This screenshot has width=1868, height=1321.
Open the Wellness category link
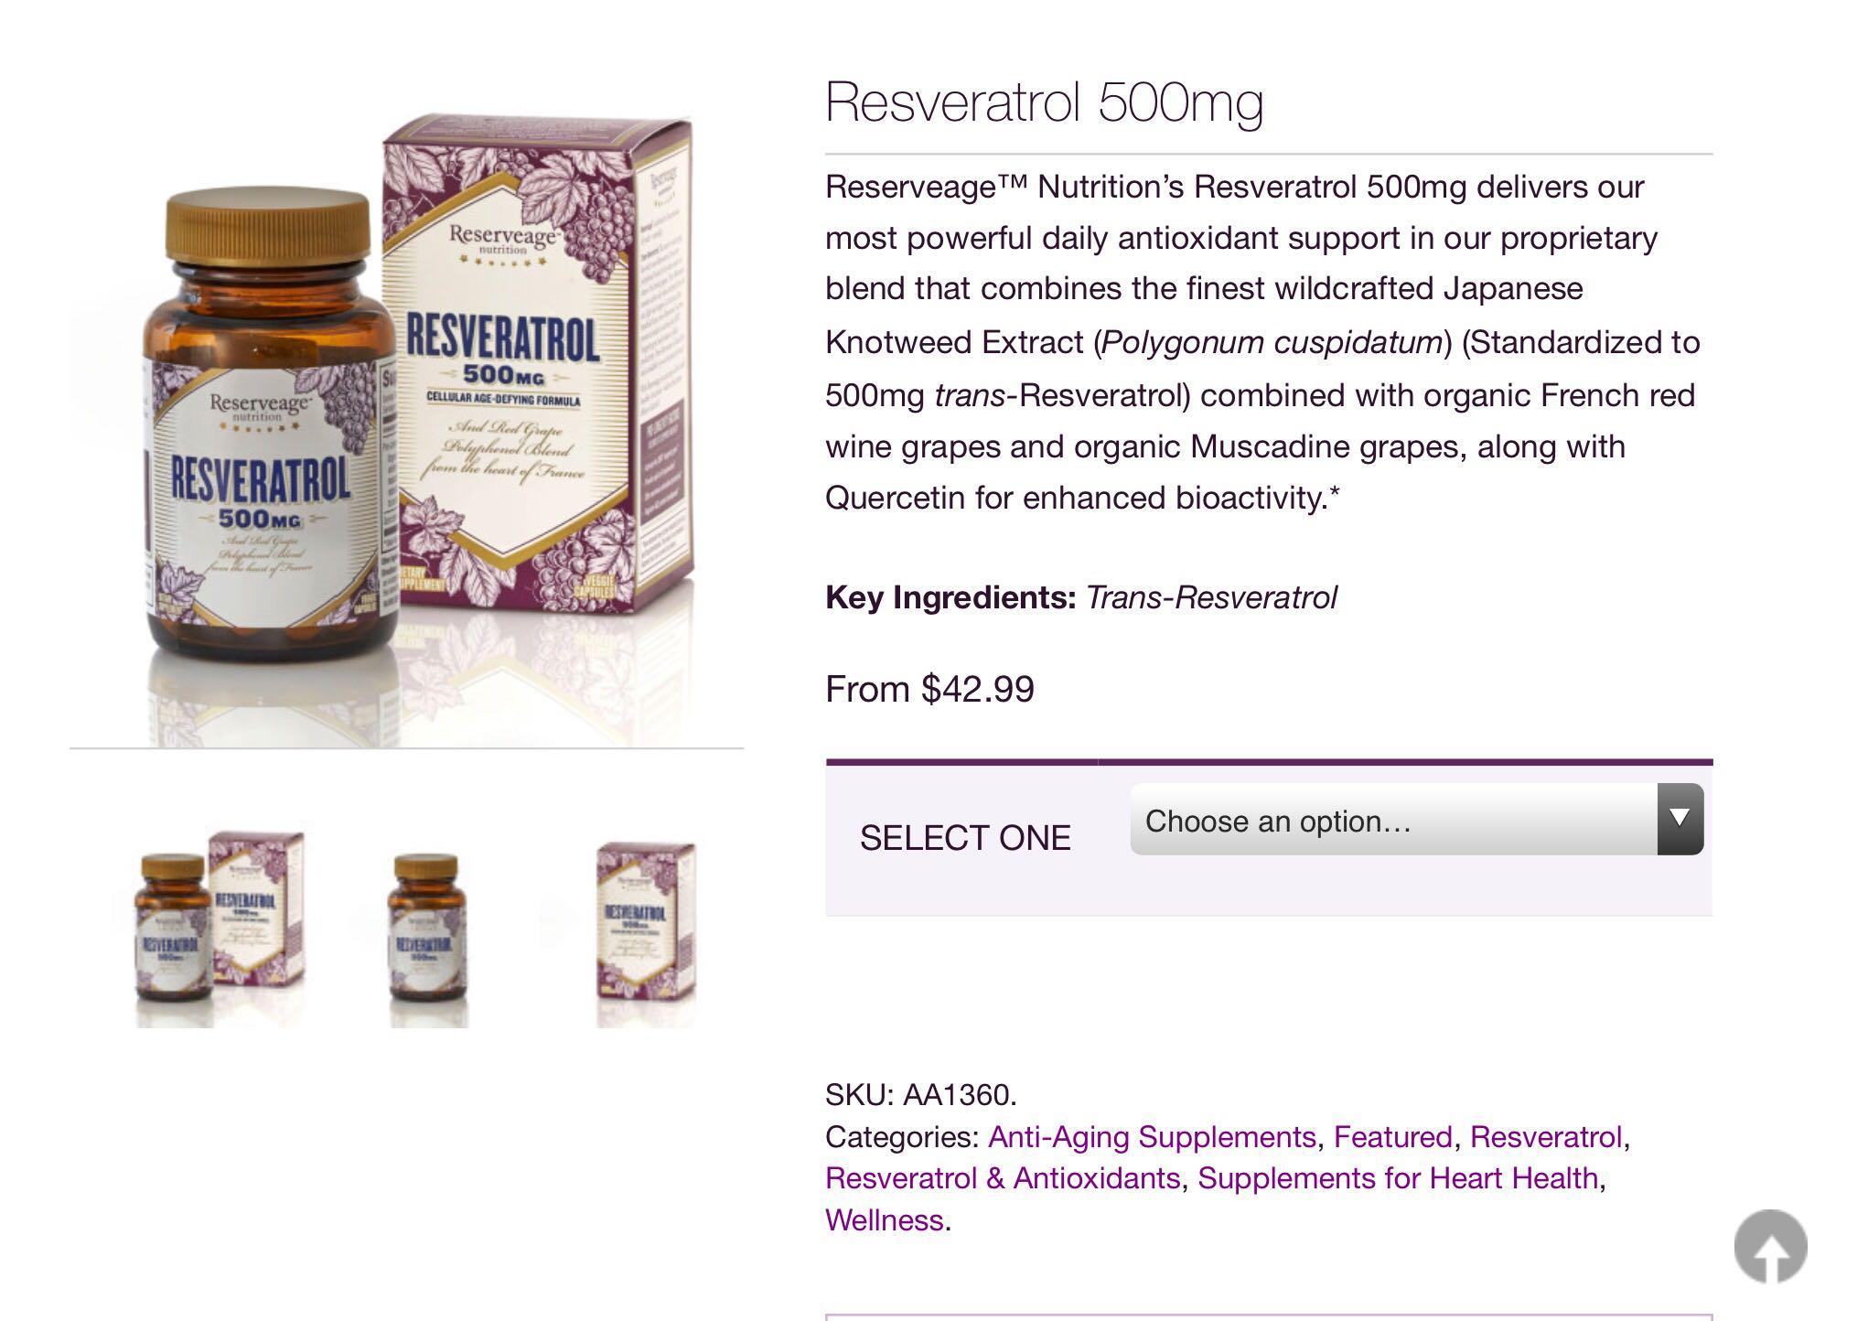click(885, 1220)
